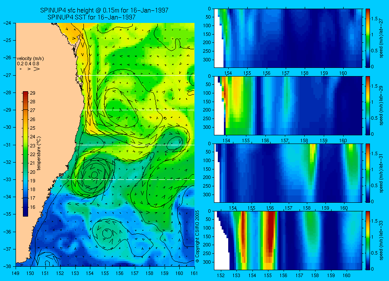Screen dimensions: 389x281
Task: Click the 'speed (m/s) lat=-29' axis label
Action: 381,105
